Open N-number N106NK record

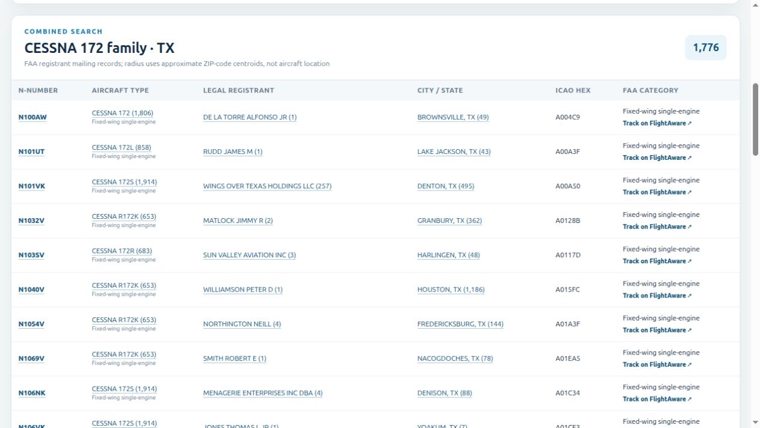[x=32, y=393]
